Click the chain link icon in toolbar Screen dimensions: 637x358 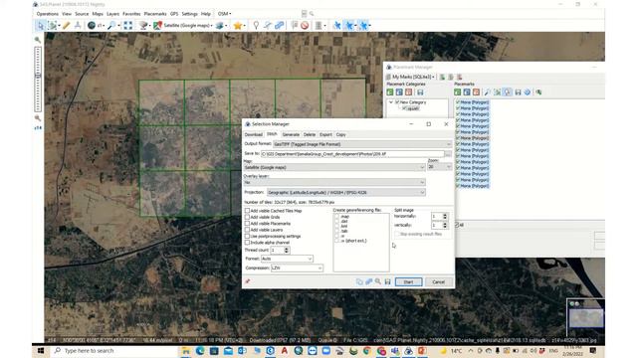[279, 26]
